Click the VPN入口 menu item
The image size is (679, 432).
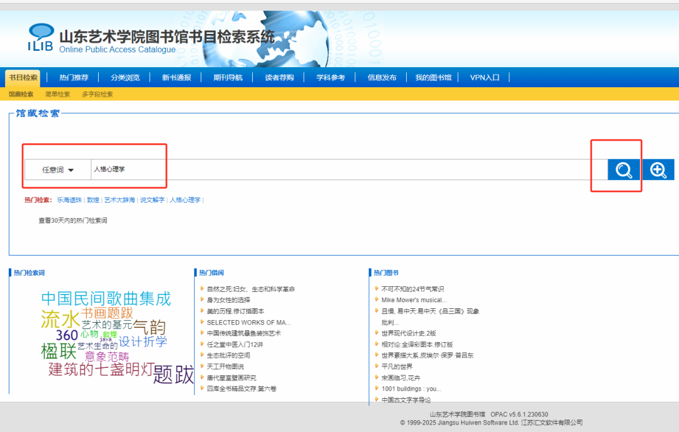(485, 78)
